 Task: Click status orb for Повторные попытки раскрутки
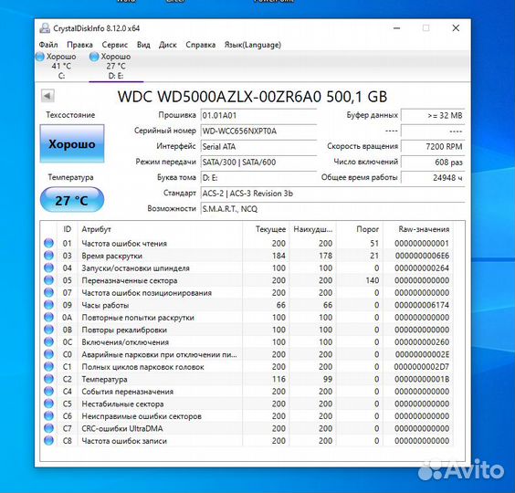point(48,317)
